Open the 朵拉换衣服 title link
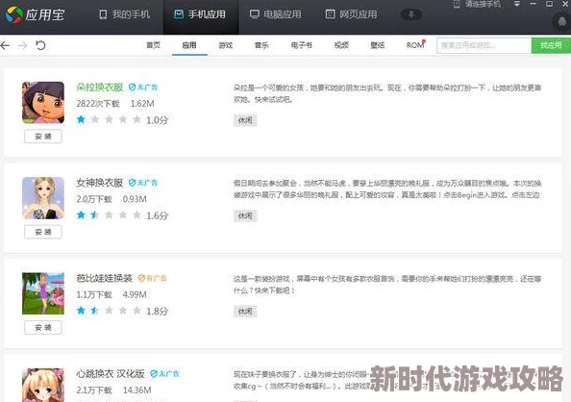571x402 pixels. pos(99,88)
